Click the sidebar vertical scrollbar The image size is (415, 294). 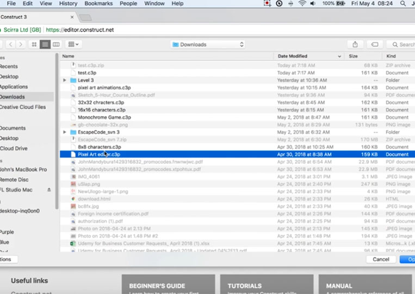57,131
